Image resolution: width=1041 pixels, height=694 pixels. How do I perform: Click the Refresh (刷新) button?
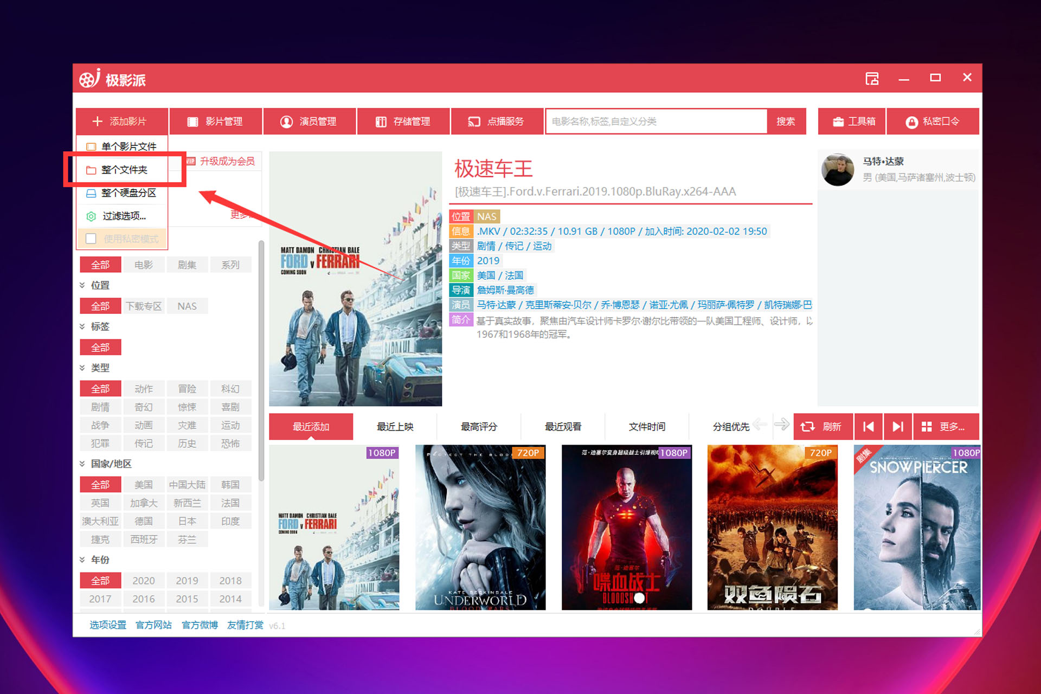pyautogui.click(x=823, y=427)
